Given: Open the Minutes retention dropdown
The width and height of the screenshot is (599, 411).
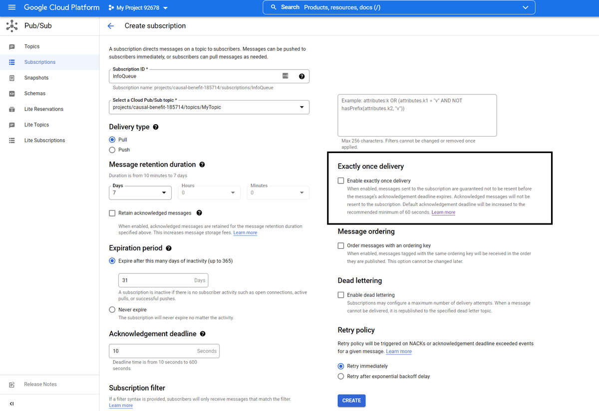Looking at the screenshot, I should pyautogui.click(x=278, y=193).
